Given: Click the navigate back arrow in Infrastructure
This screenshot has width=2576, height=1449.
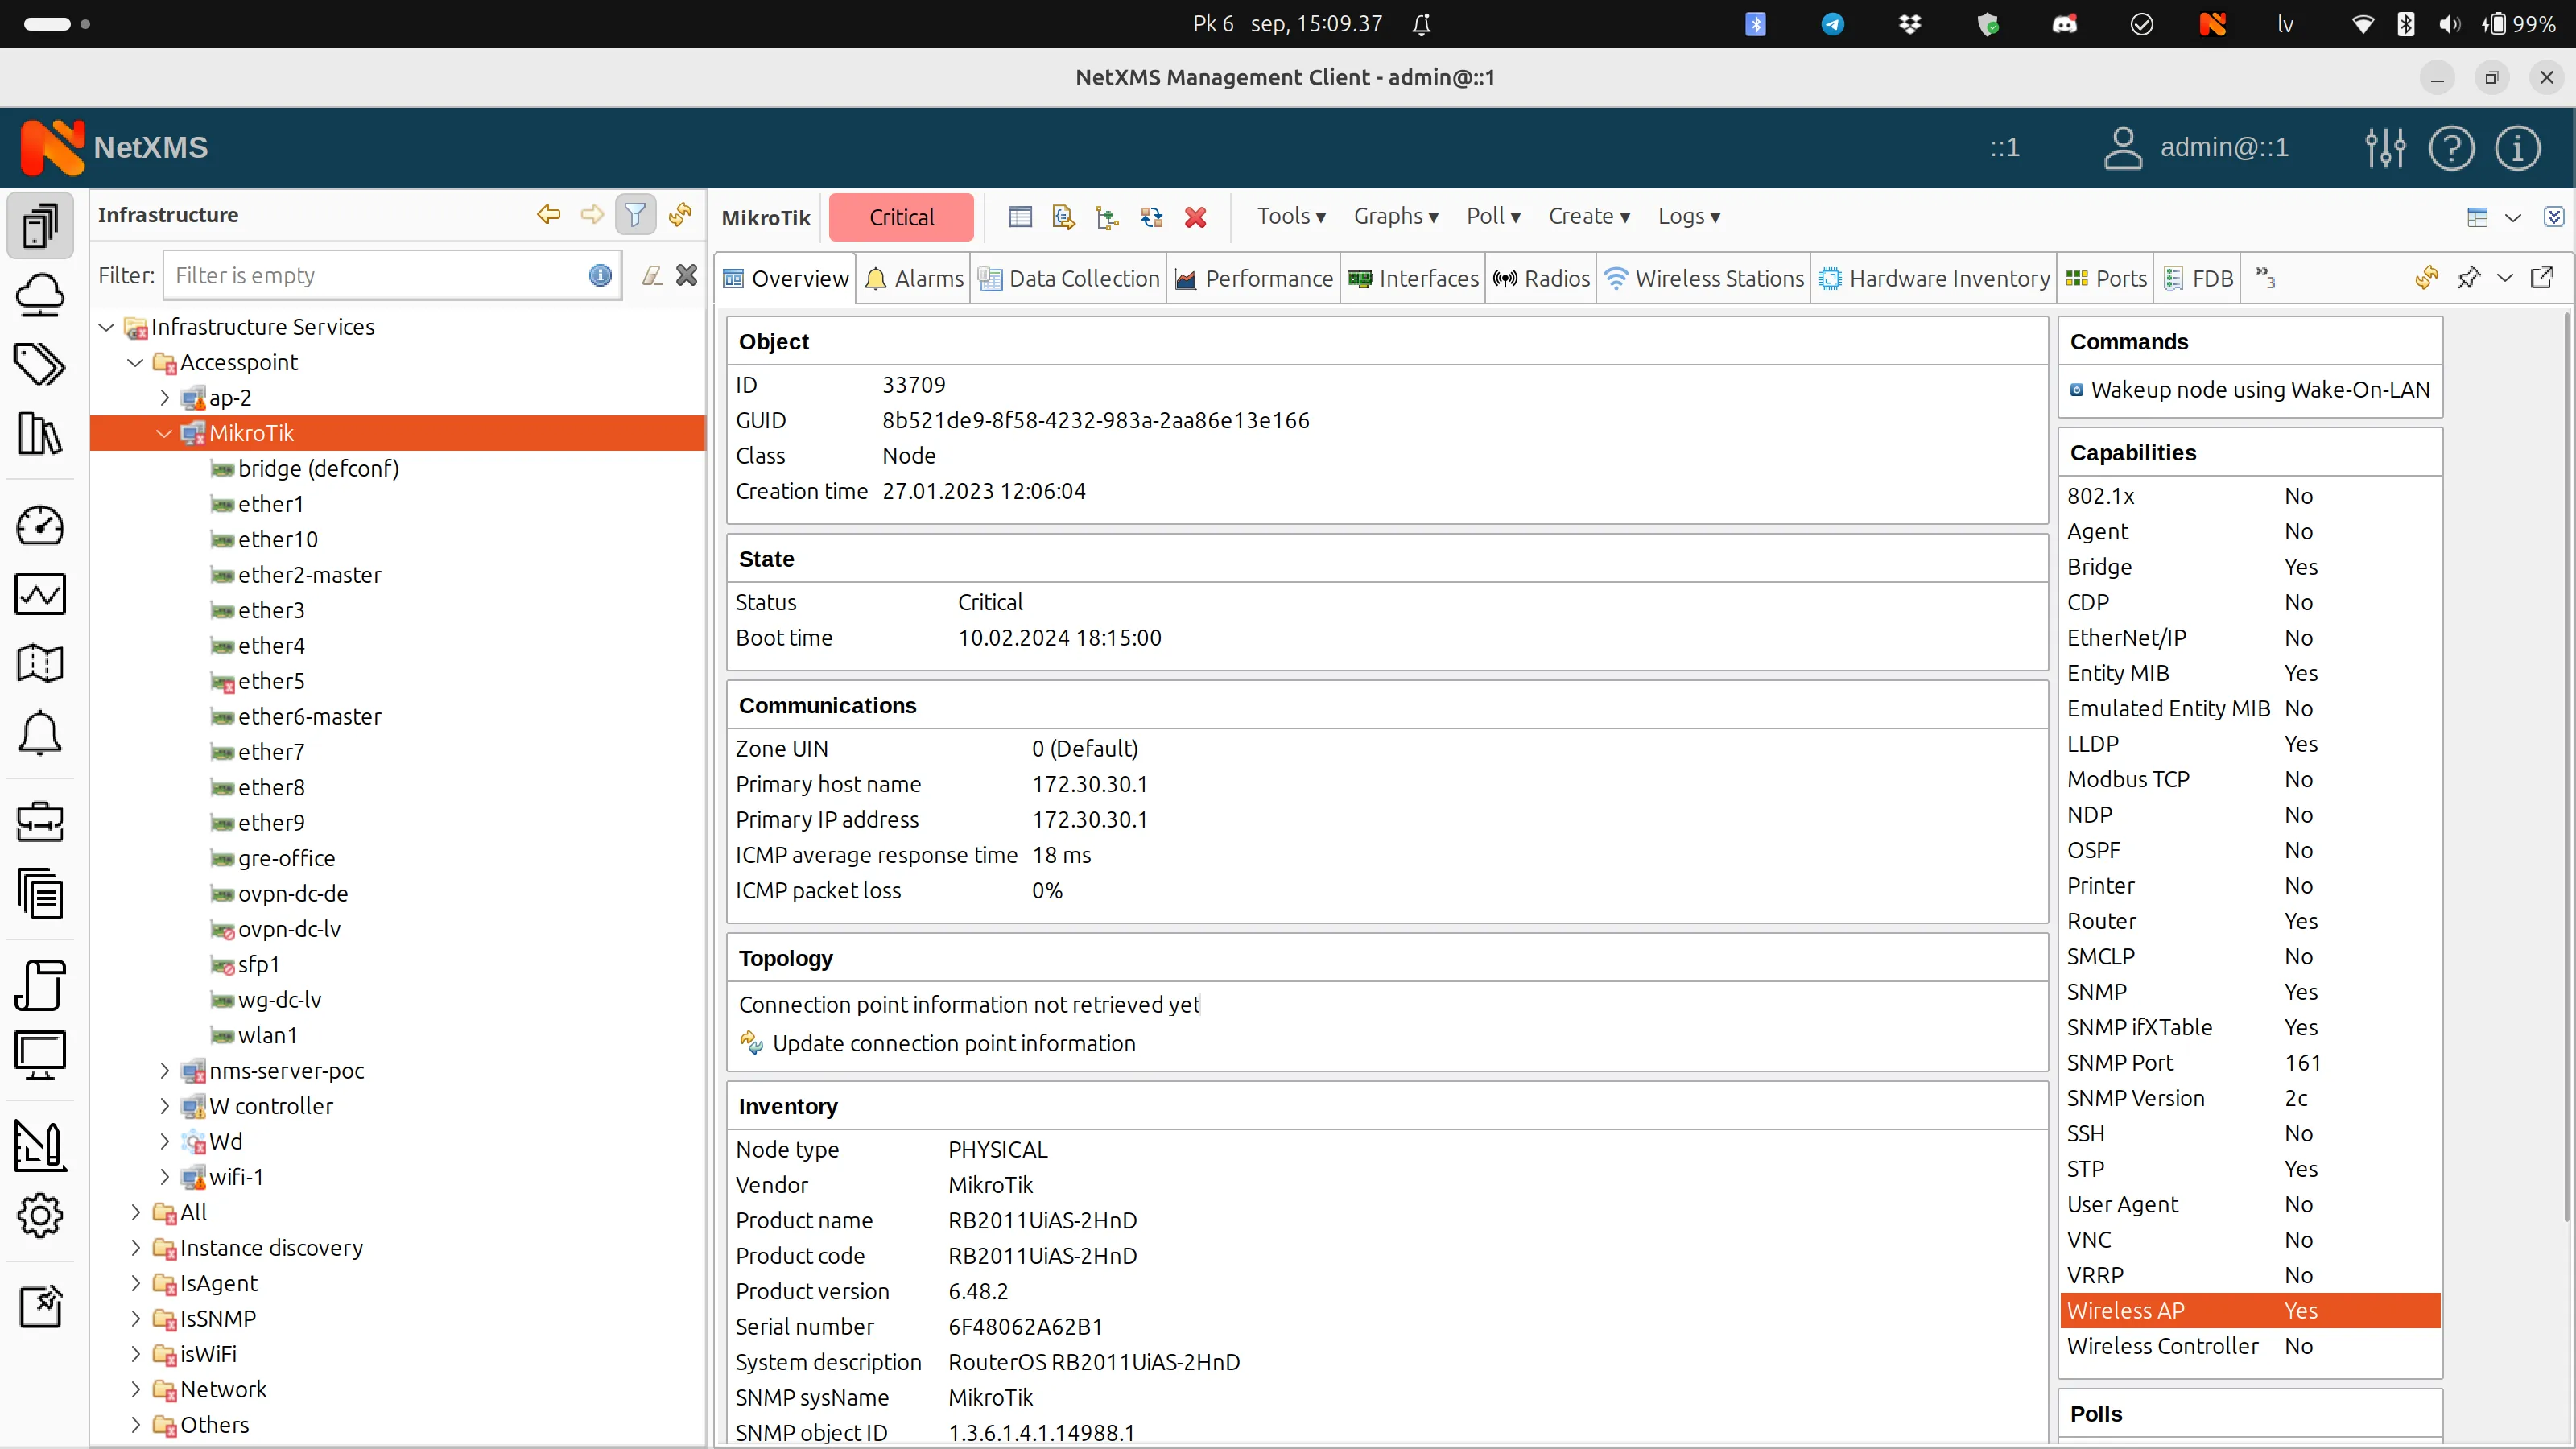Looking at the screenshot, I should 548,215.
